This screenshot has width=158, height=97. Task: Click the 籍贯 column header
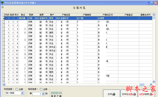tap(42, 15)
